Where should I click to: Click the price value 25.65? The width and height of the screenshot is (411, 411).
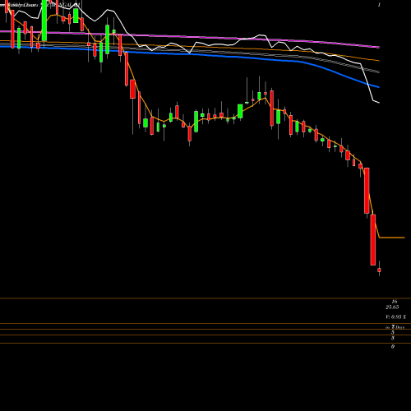392,307
